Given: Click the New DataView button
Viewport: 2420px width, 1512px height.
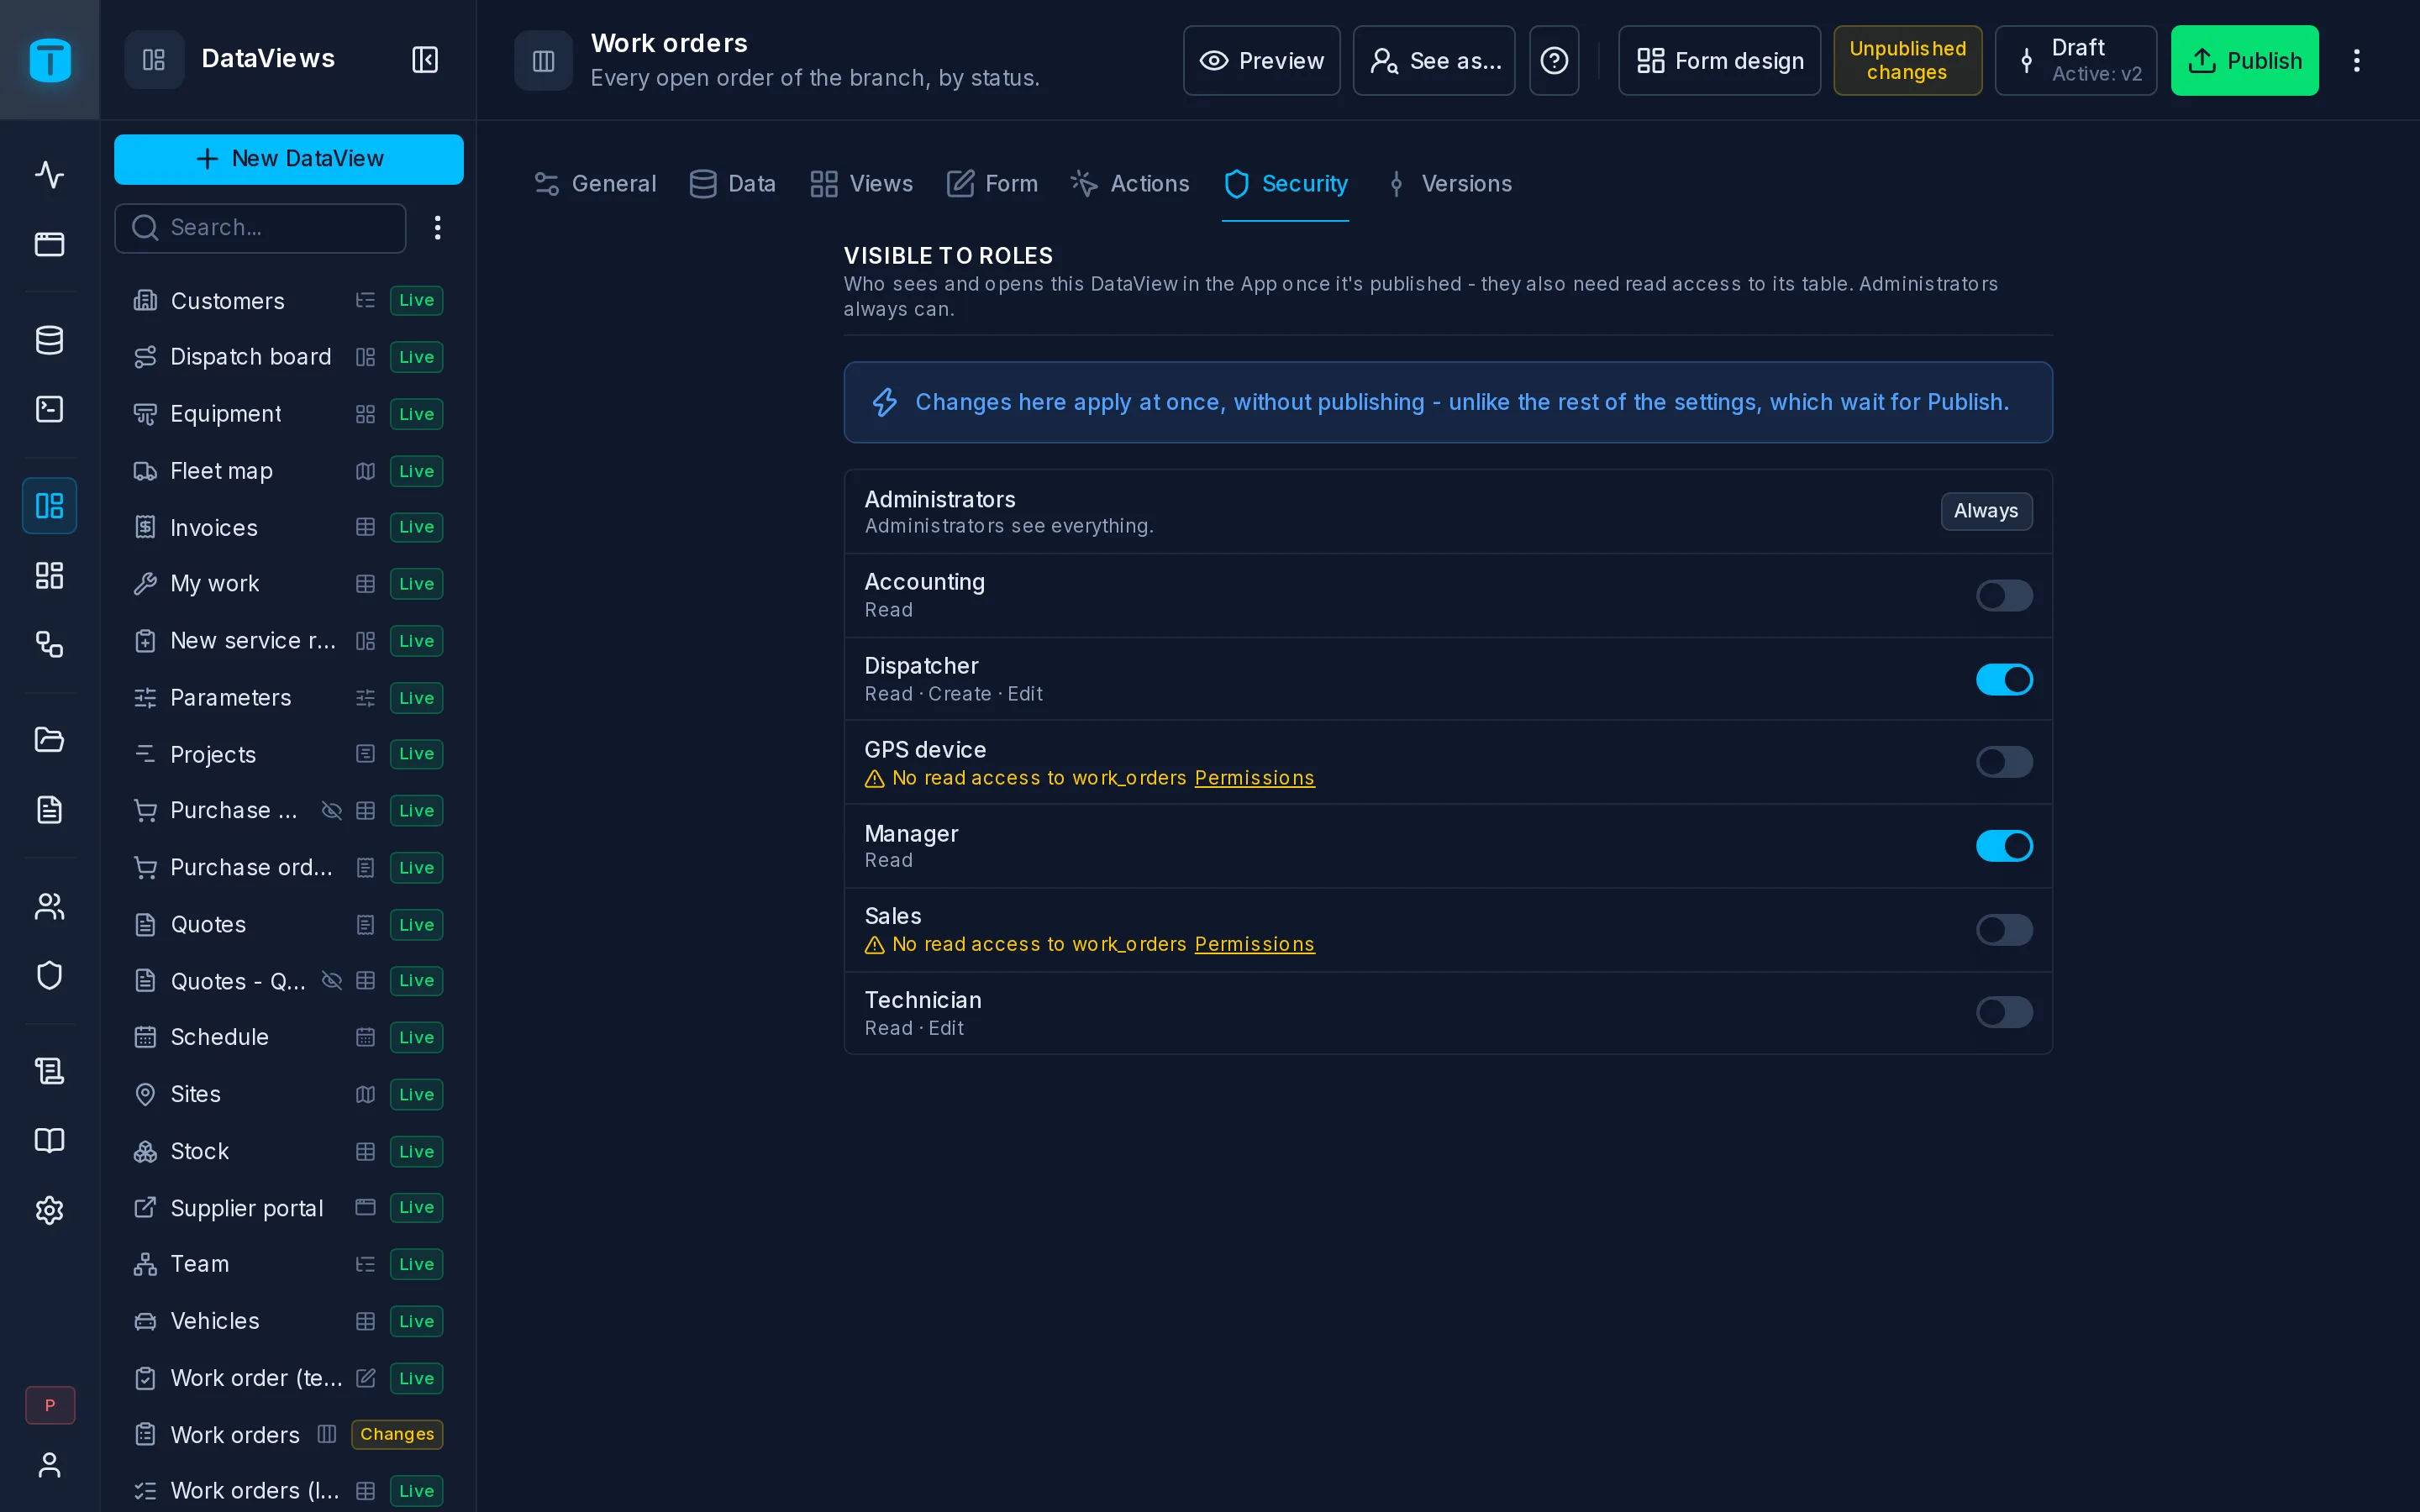Looking at the screenshot, I should pyautogui.click(x=289, y=159).
